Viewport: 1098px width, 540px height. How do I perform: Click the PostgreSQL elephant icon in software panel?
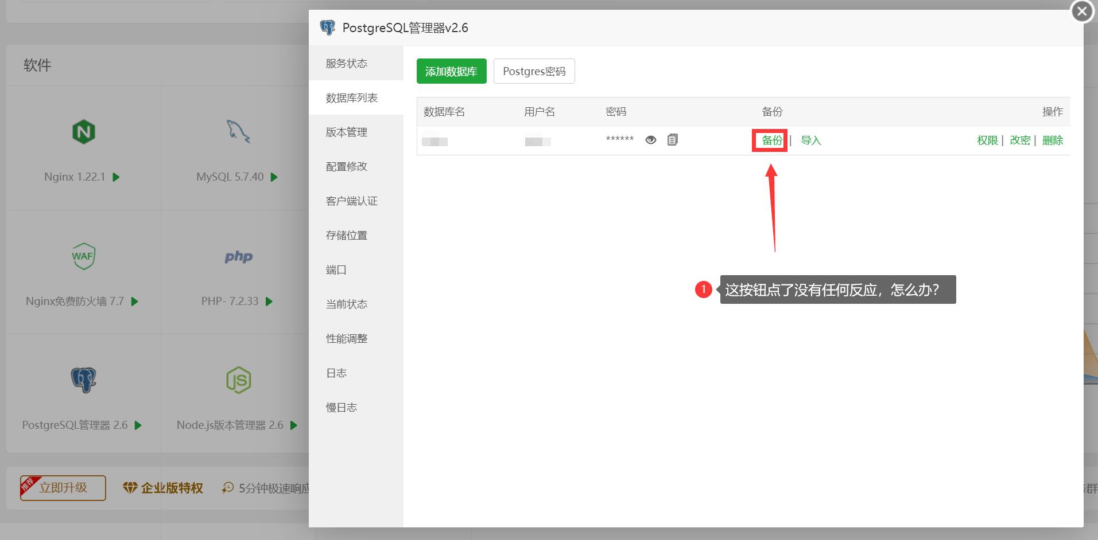[84, 379]
